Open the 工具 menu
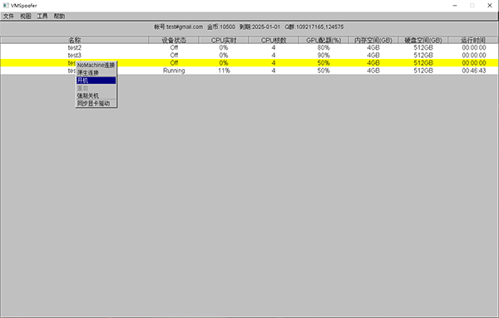Screen dimensions: 499x318 point(42,17)
